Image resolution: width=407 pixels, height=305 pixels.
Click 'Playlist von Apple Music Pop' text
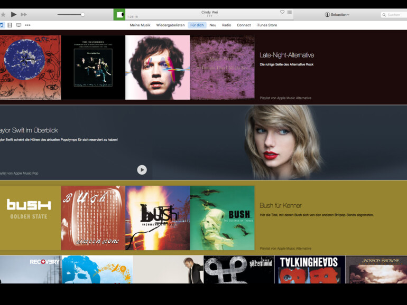point(19,173)
